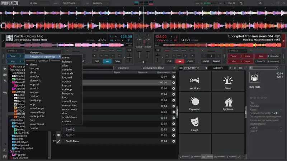This screenshot has height=161, width=287.
Task: Click the layout icon next to the clock
Action: pyautogui.click(x=241, y=3)
